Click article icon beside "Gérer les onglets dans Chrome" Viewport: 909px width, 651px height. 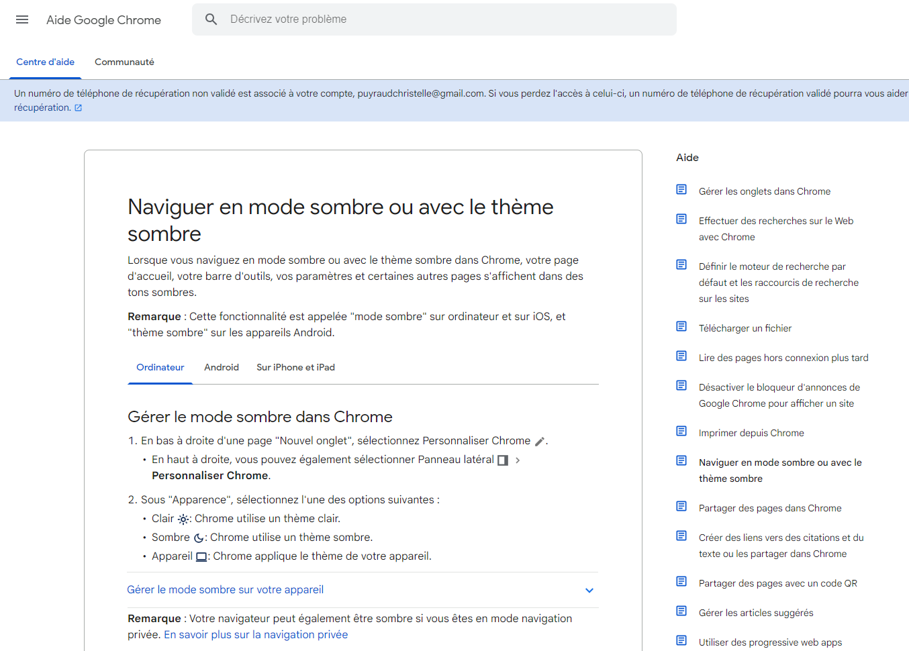[x=681, y=190]
